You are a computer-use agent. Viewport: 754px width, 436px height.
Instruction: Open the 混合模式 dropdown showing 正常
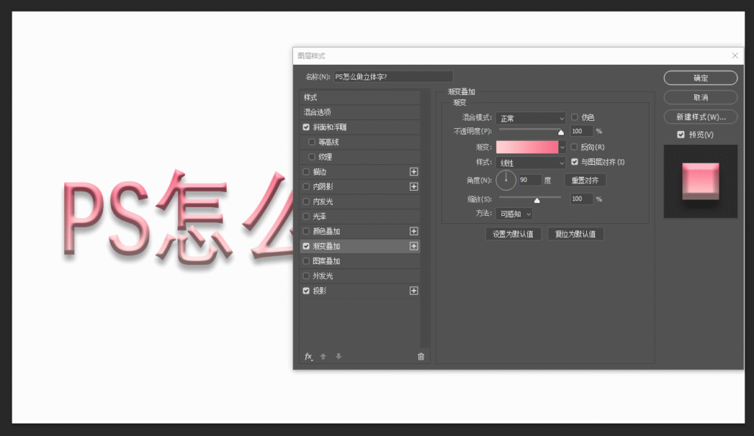click(530, 118)
